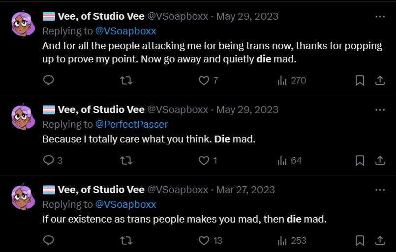This screenshot has width=396, height=252.
Task: Open more options on March 27 tweet
Action: click(380, 190)
